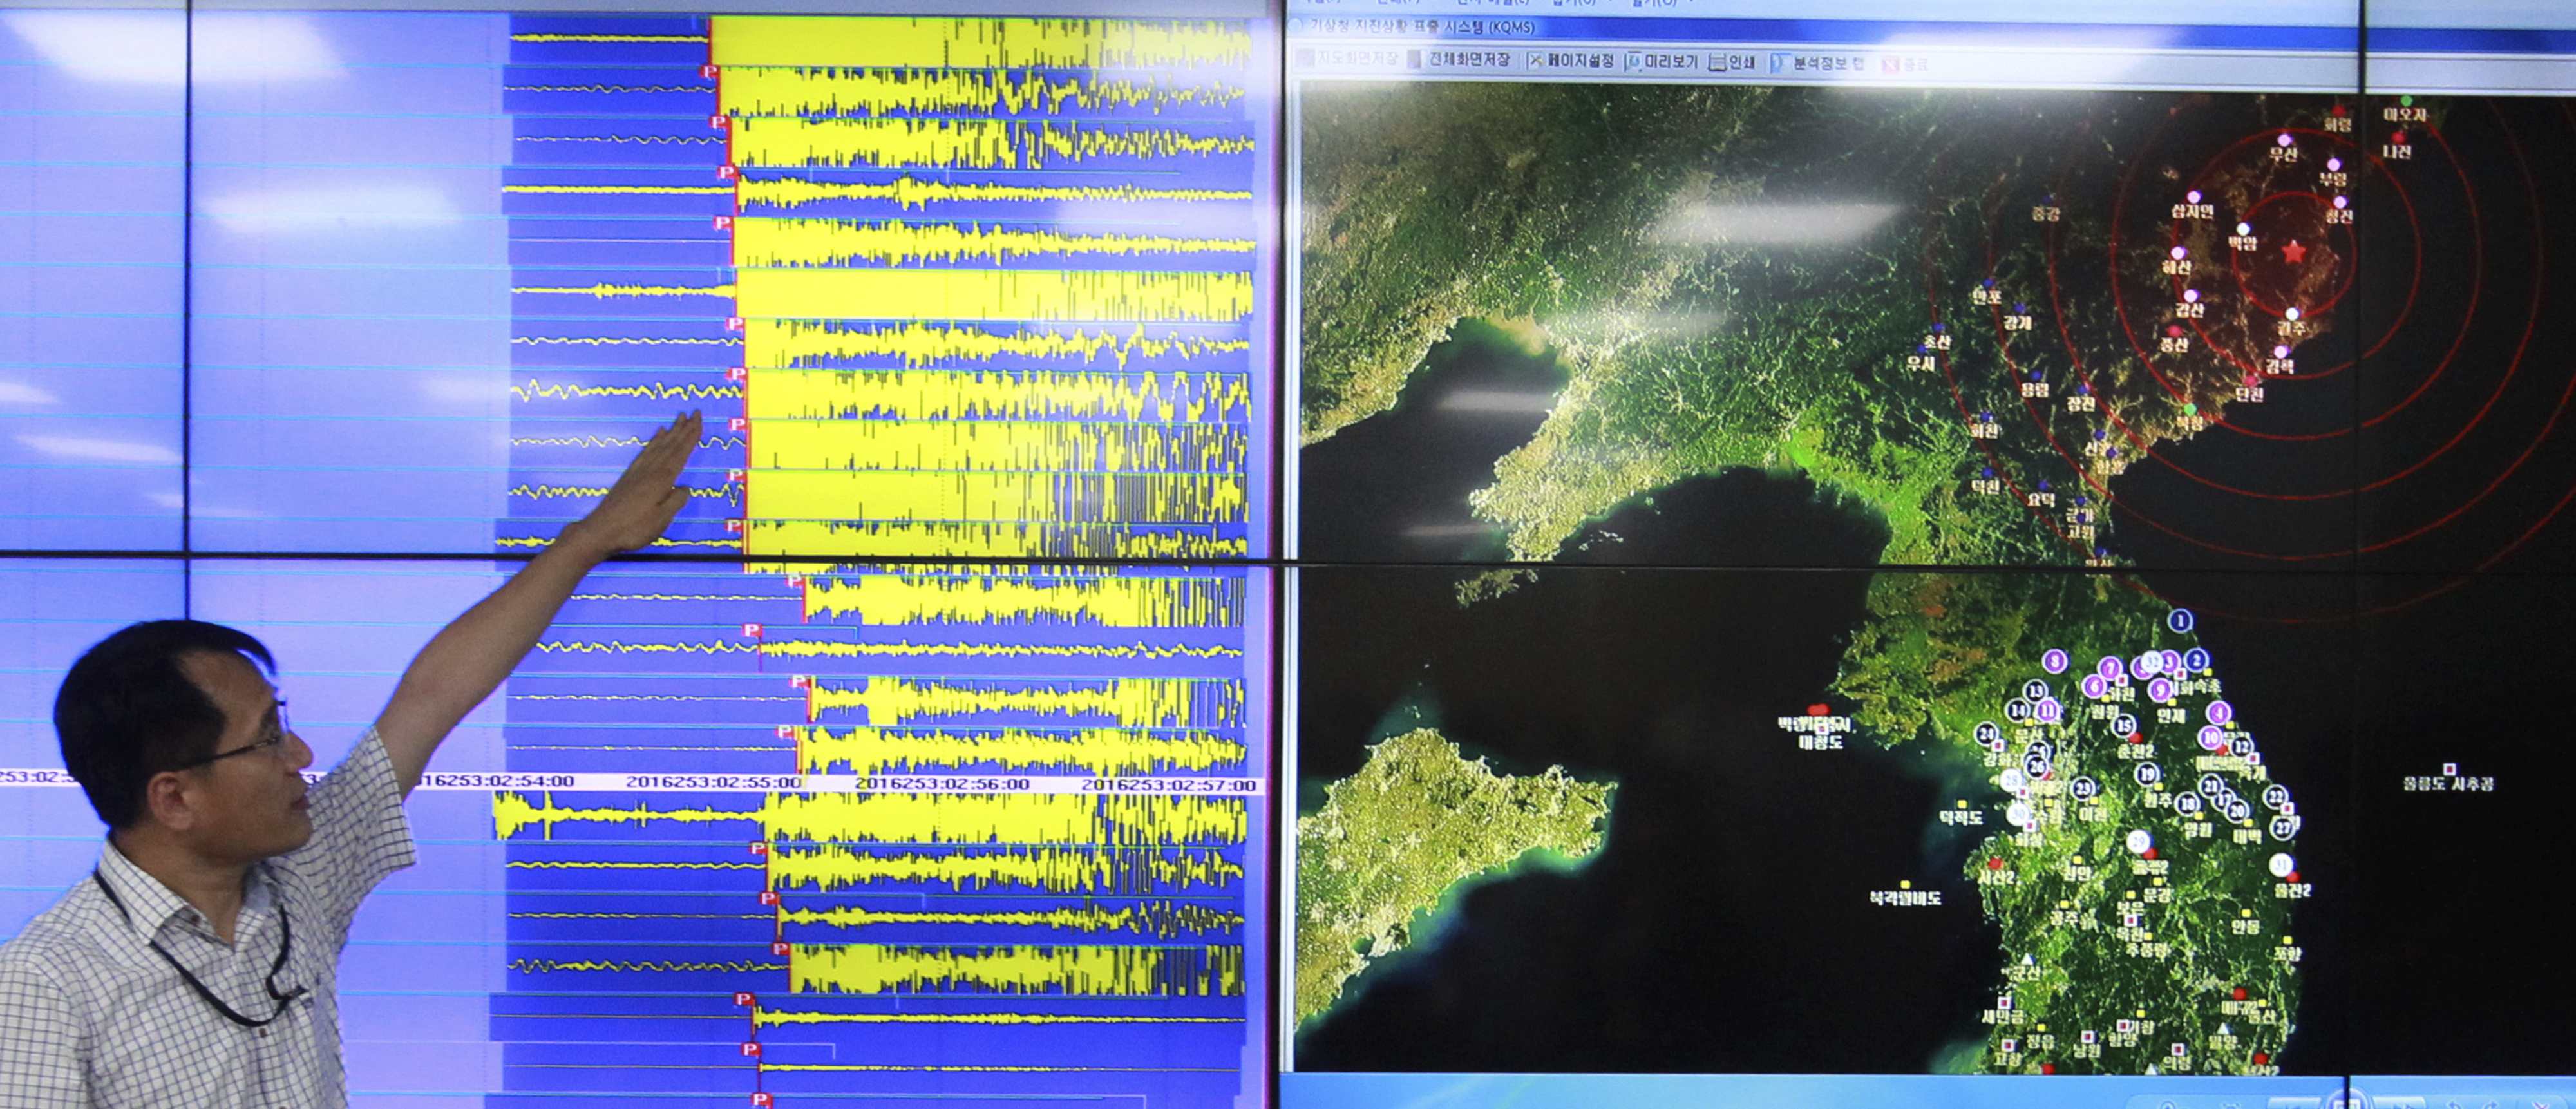Viewport: 2576px width, 1109px height.
Task: Click station marker number 19
Action: click(2146, 774)
